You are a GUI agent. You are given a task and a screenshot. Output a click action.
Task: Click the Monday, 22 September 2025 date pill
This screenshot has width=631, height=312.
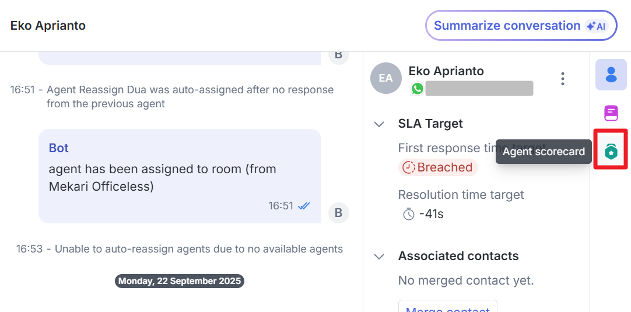coord(179,281)
